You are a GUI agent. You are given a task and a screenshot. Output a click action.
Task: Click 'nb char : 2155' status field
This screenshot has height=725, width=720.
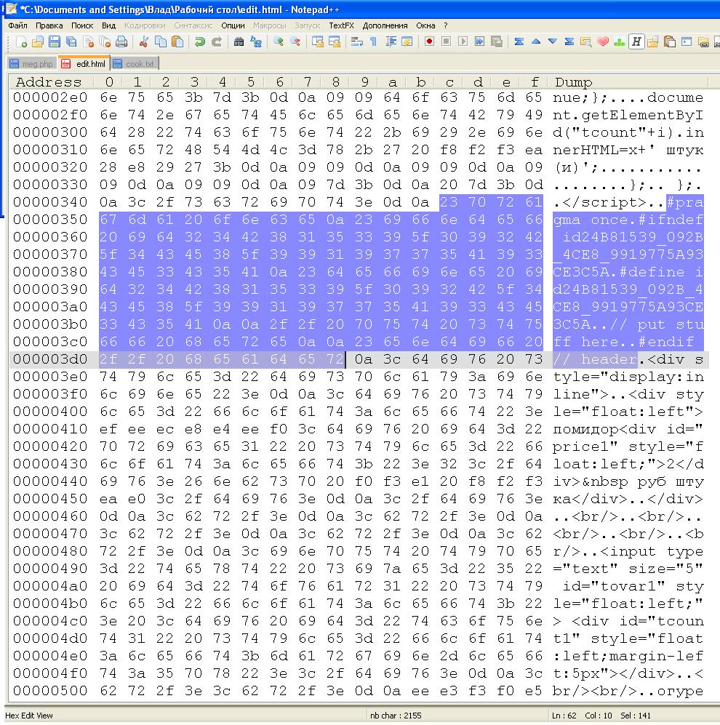pyautogui.click(x=396, y=716)
